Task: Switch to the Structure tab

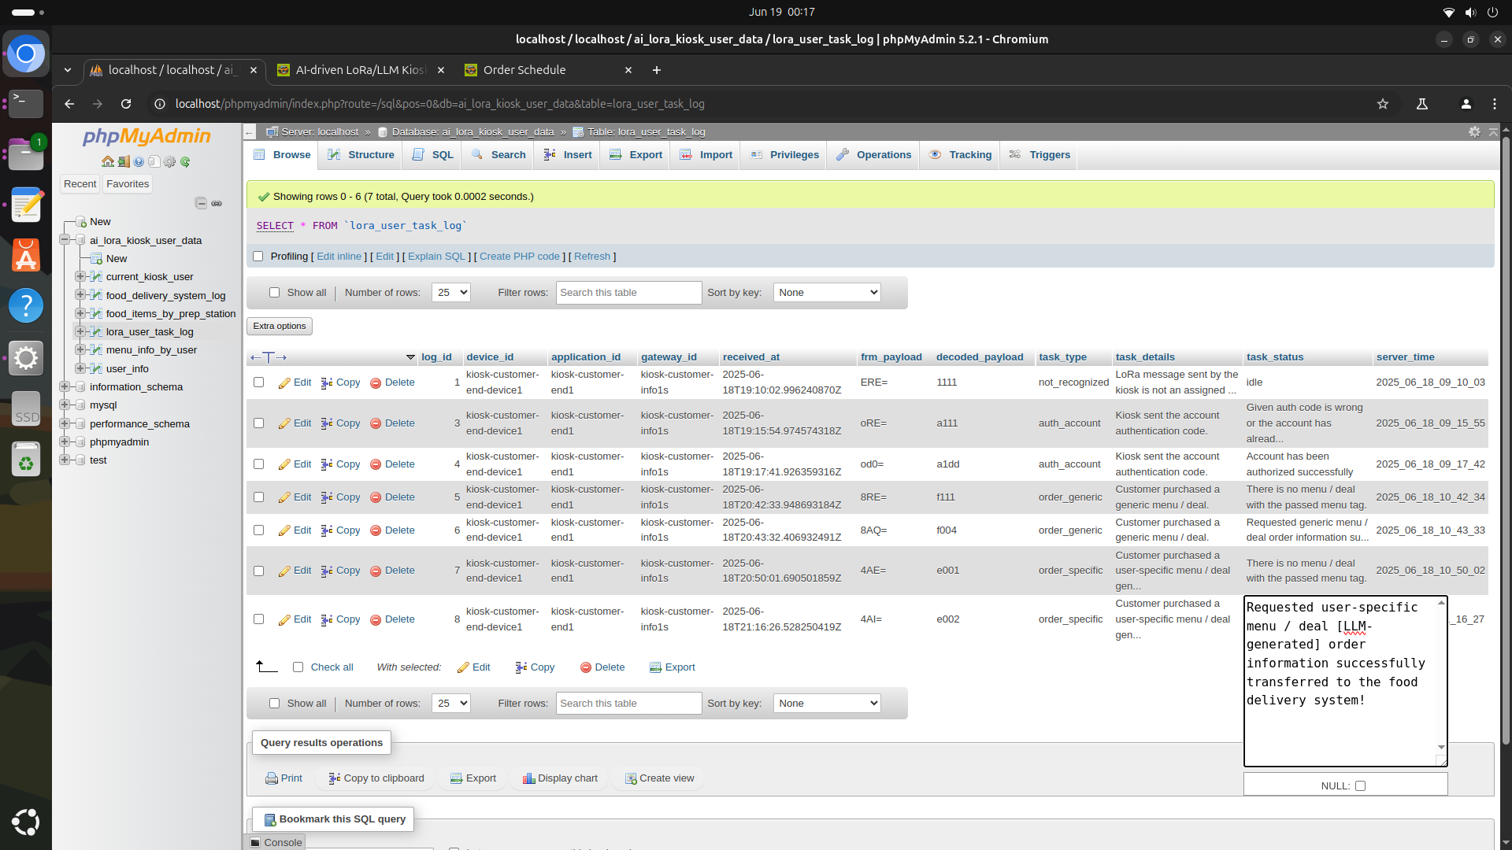Action: [361, 155]
